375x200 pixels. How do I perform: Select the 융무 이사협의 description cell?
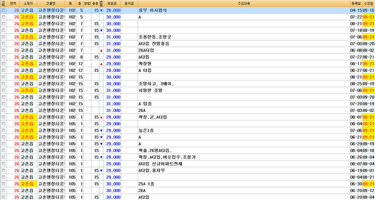244,10
